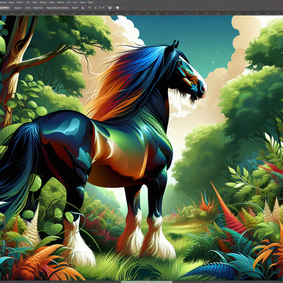
Task: Open the second dropdown in the options bar
Action: (19, 8)
